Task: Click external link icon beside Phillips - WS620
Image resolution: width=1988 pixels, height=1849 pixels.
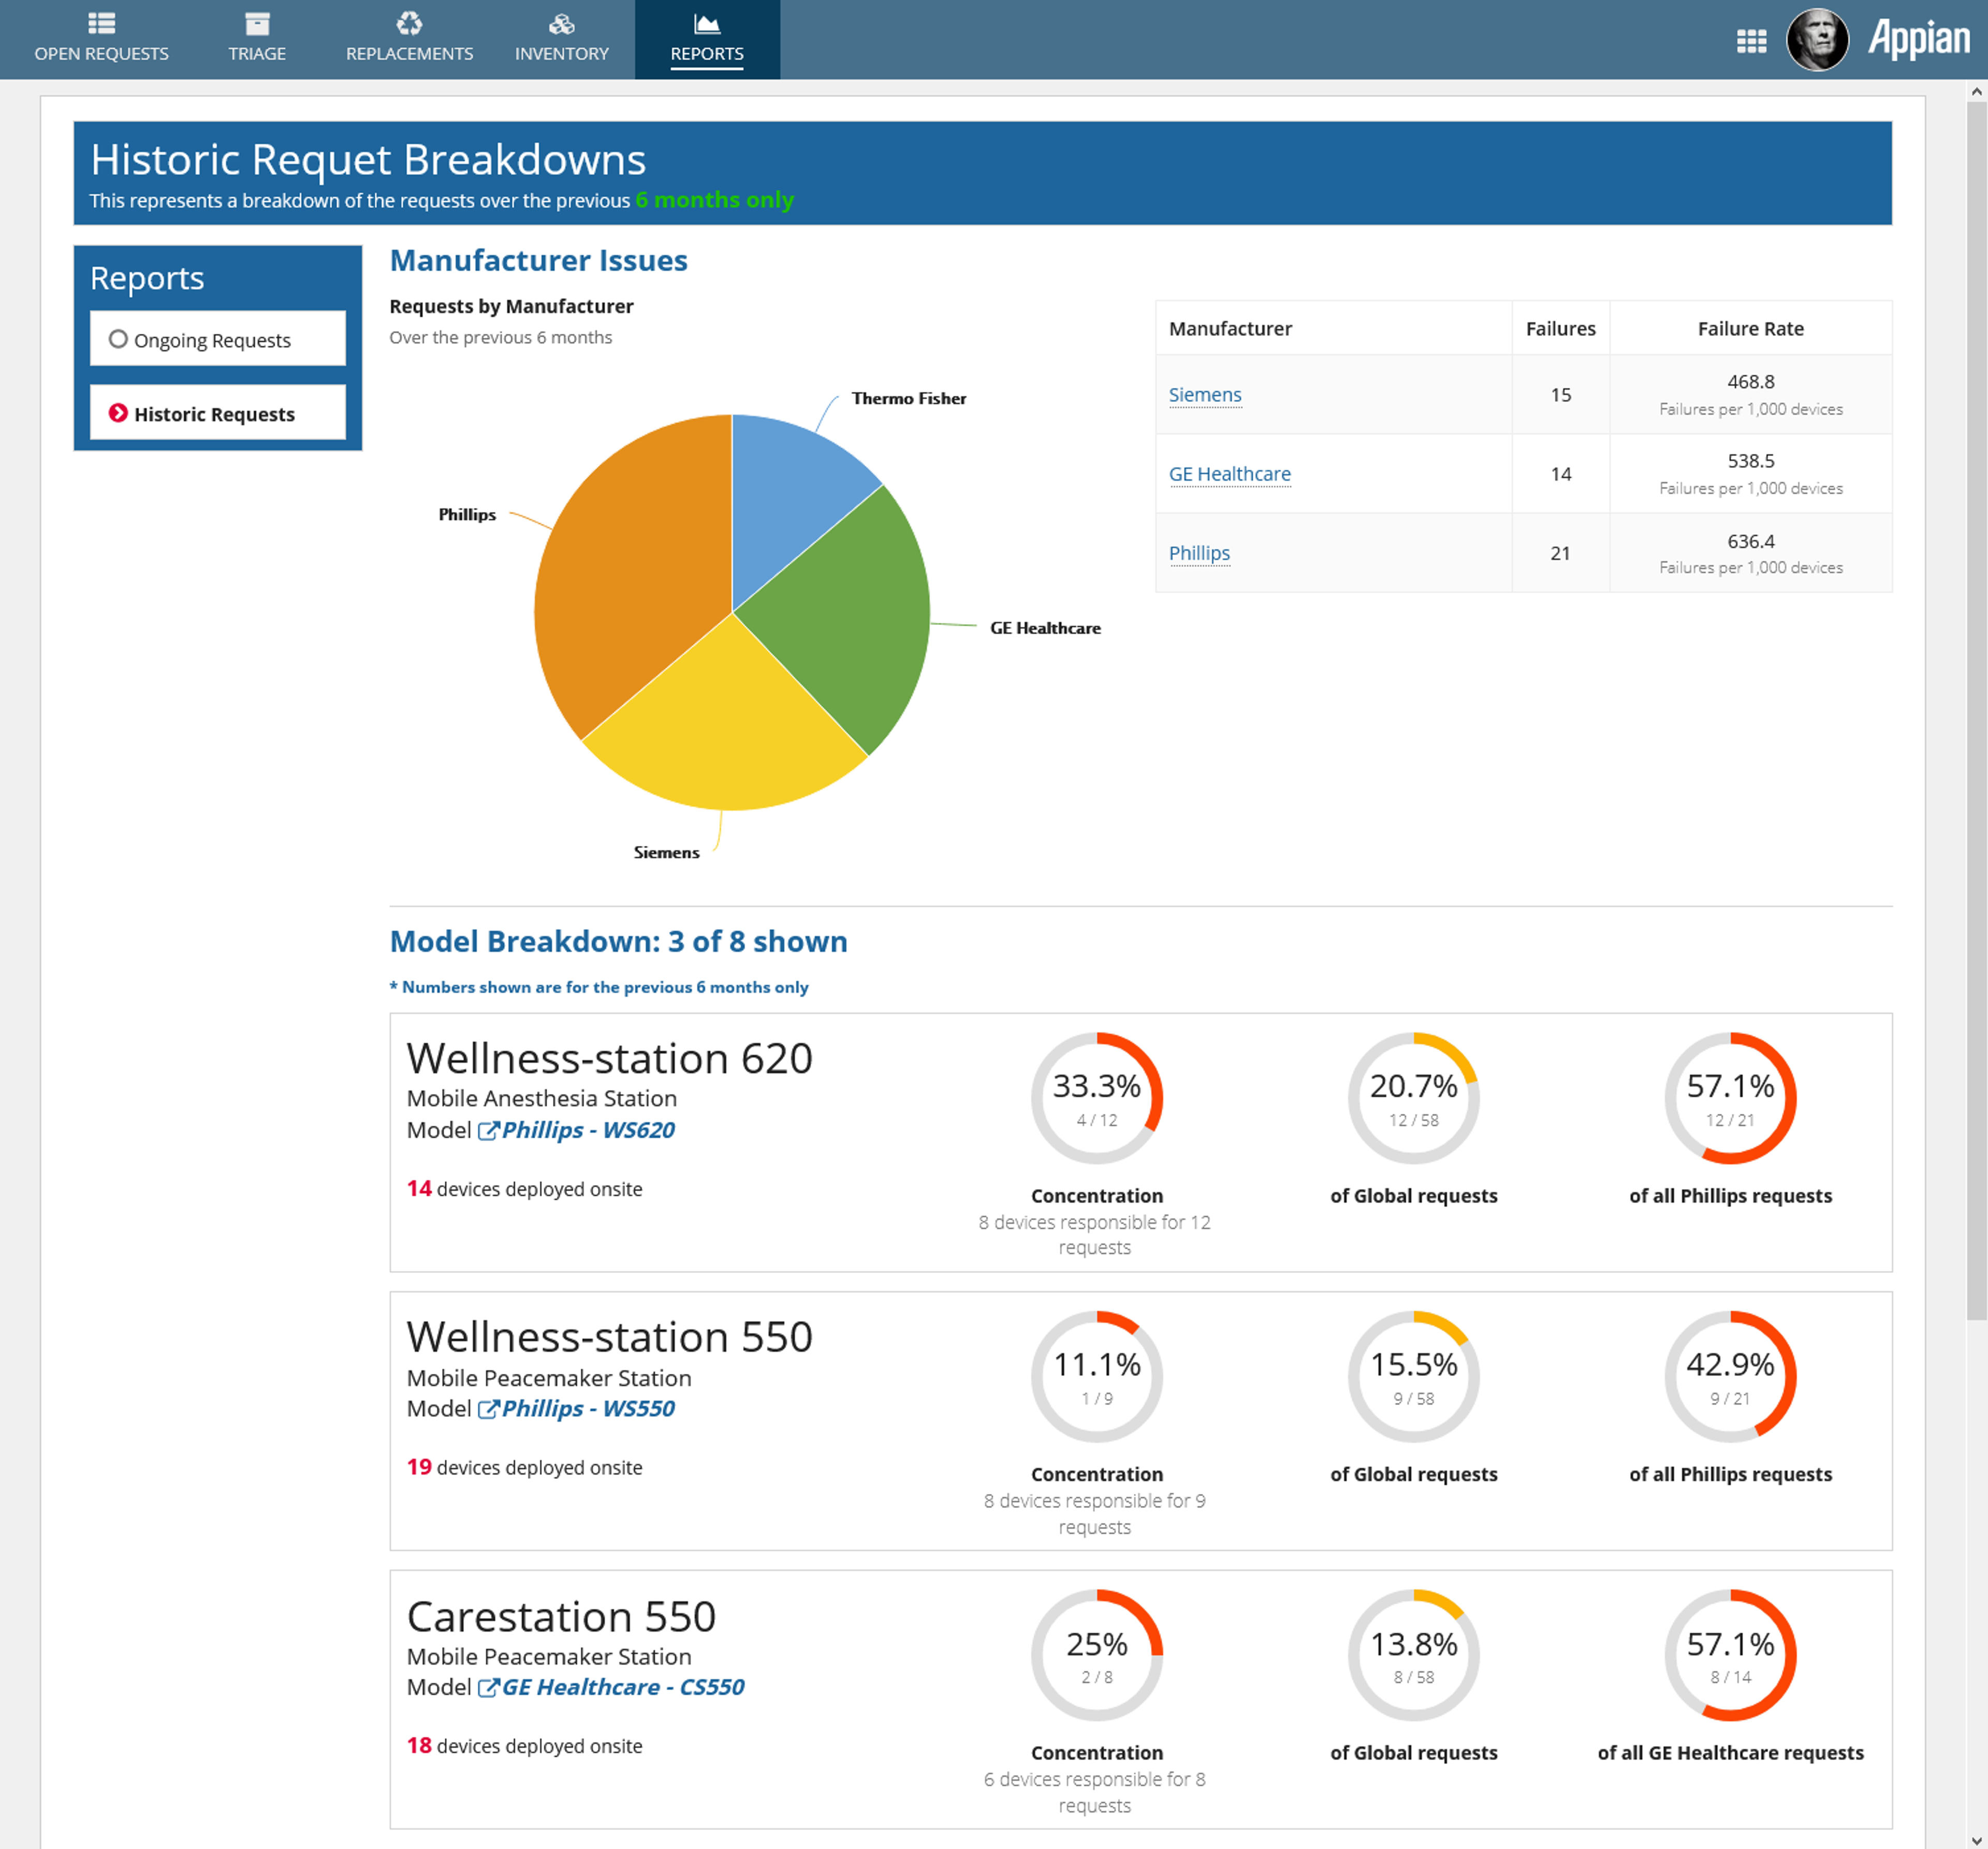Action: point(488,1130)
